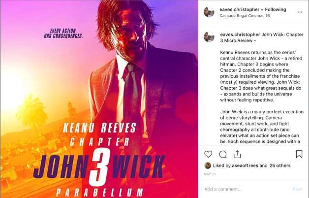Share the post using the upload arrow icon
Screen dimensions: 309x198
click(237, 154)
